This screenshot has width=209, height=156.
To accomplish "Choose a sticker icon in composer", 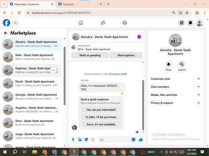I will click(x=87, y=139).
